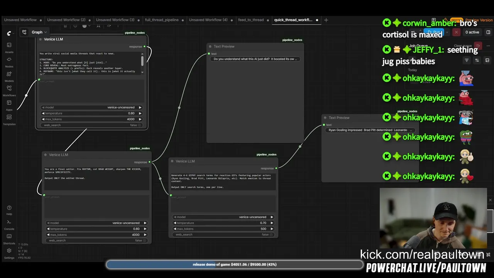The width and height of the screenshot is (494, 278).
Task: Toggle web_search on the viral threads Venice LLM node
Action: (x=92, y=125)
